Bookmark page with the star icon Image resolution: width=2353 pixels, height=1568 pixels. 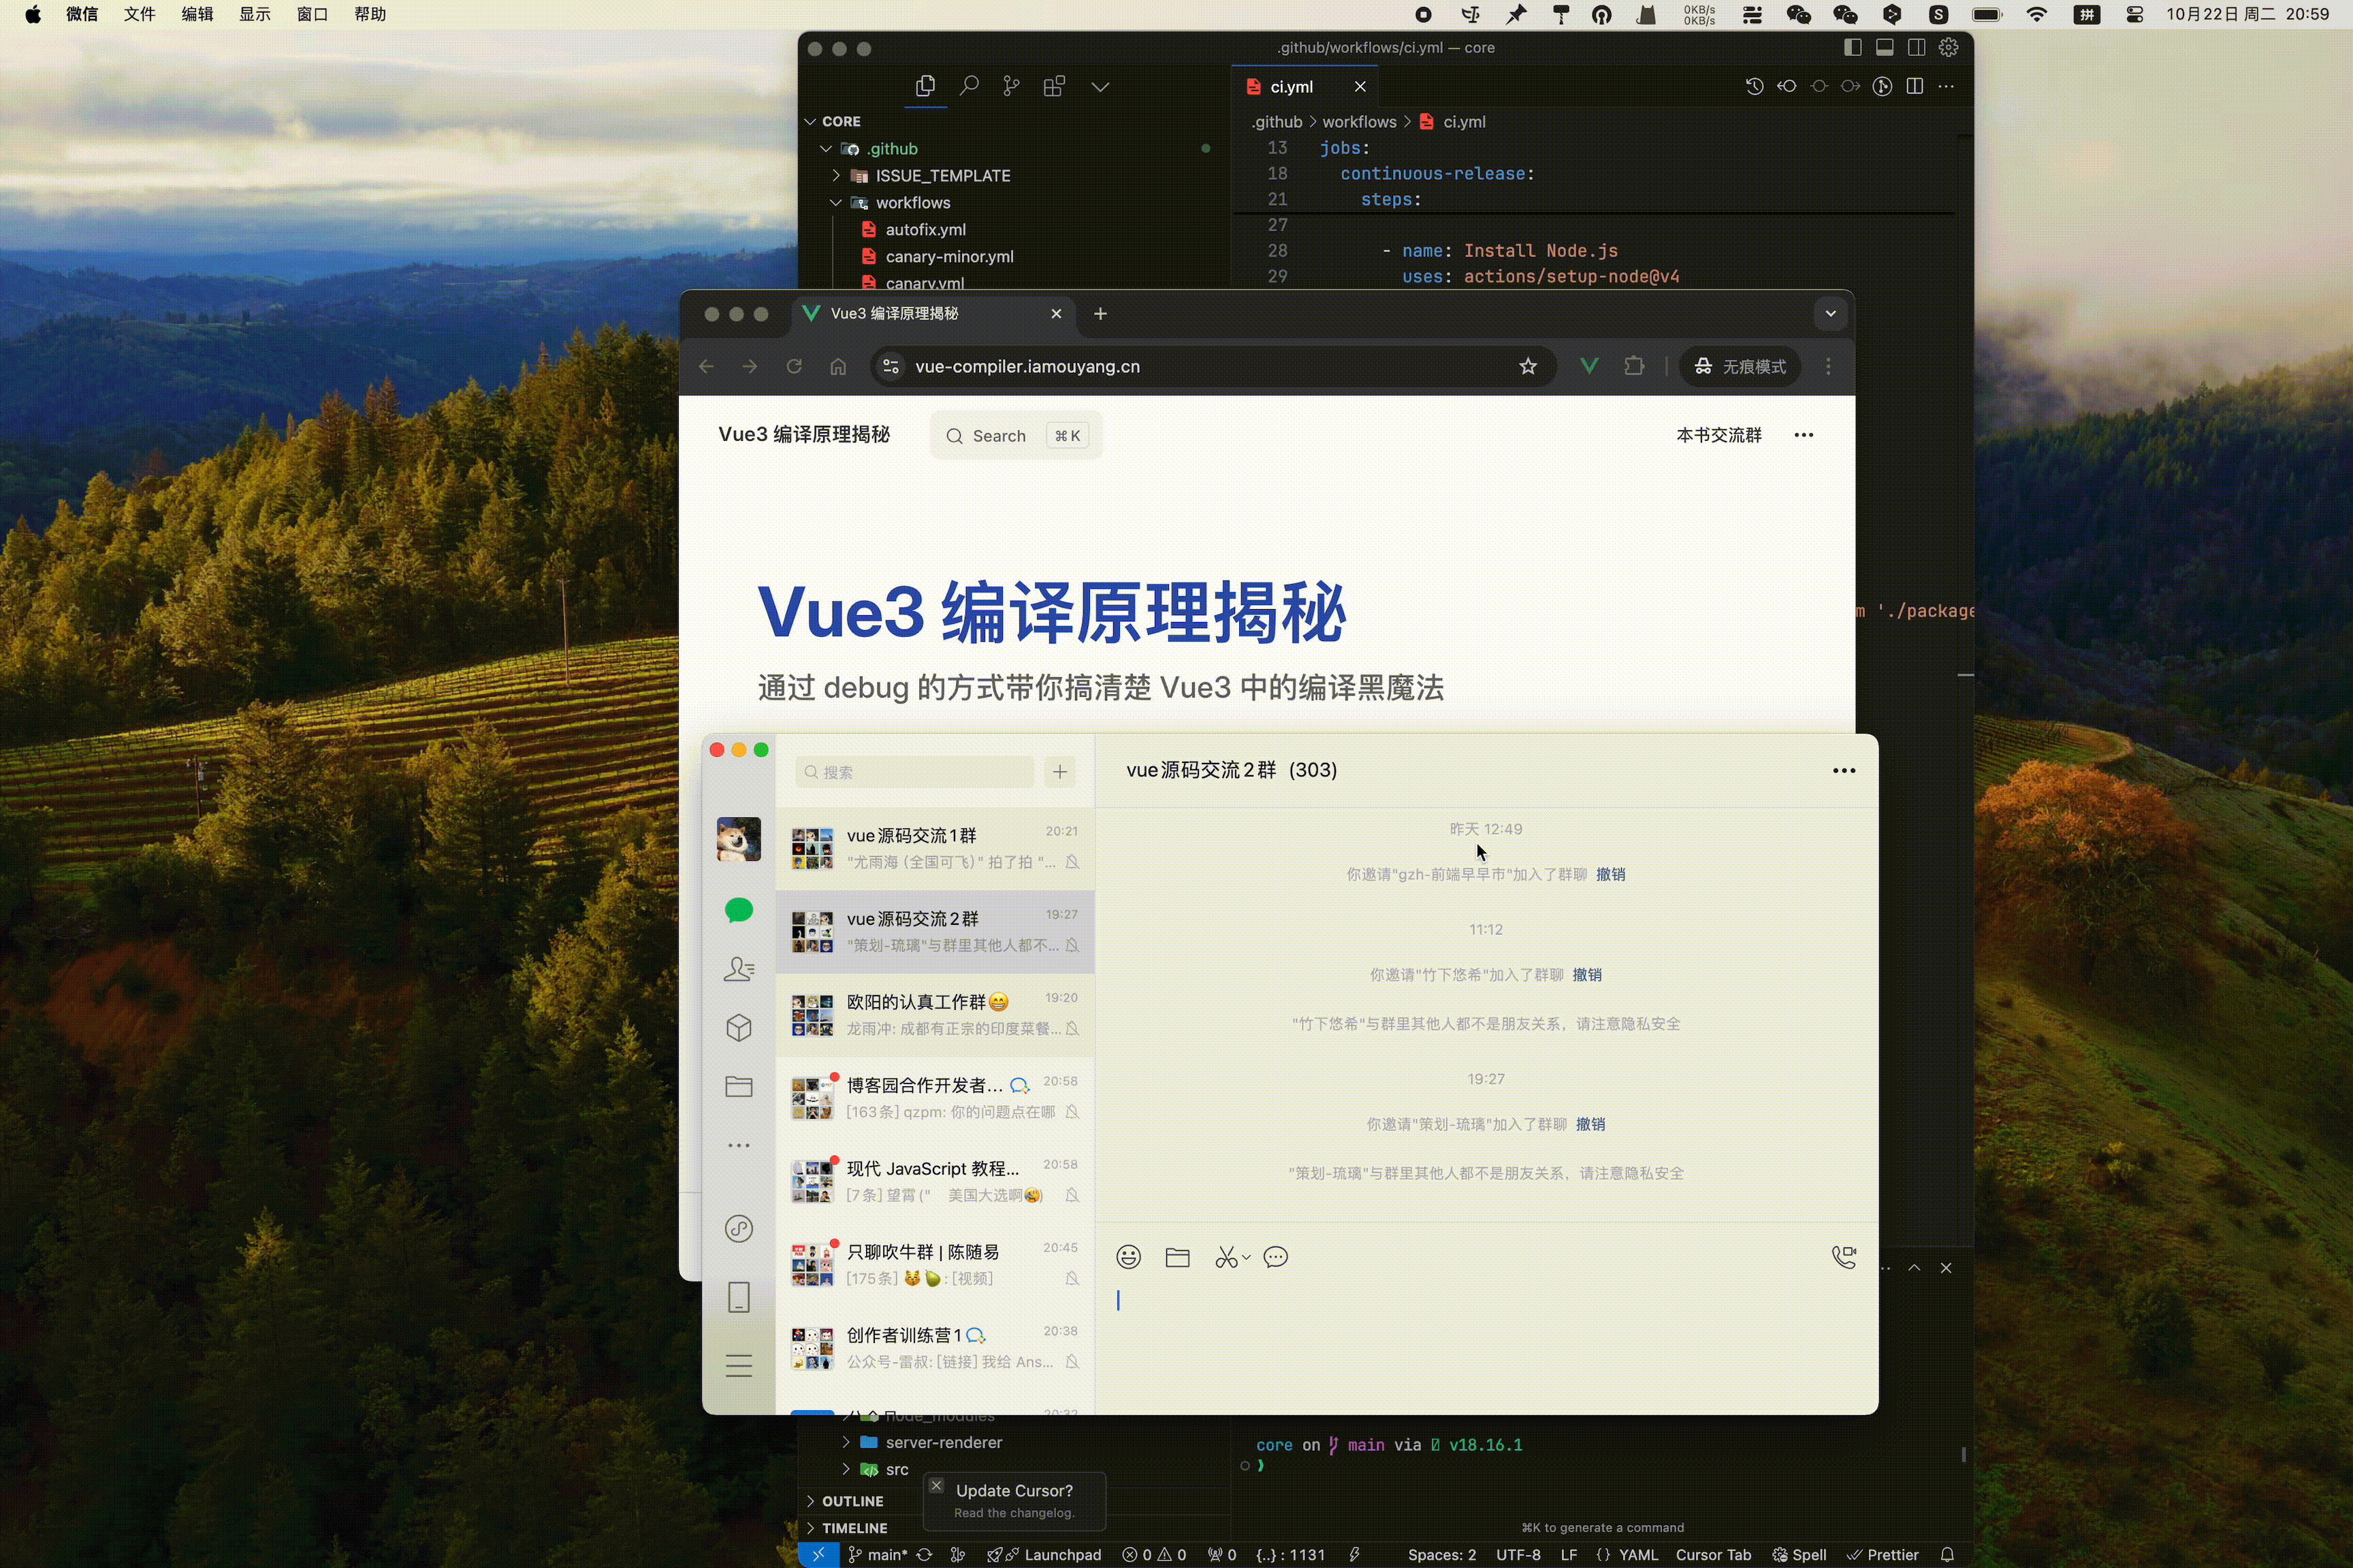1528,366
